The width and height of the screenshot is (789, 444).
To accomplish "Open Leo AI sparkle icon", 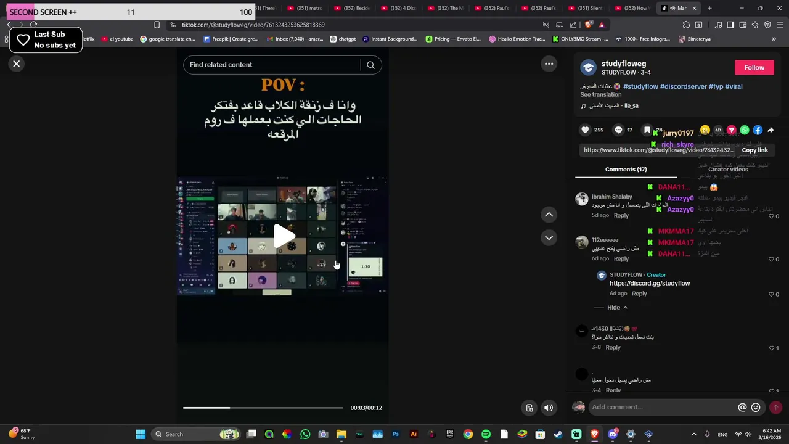I will [x=755, y=25].
